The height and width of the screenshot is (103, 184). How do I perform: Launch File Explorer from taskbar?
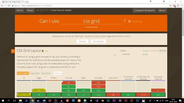20,100
